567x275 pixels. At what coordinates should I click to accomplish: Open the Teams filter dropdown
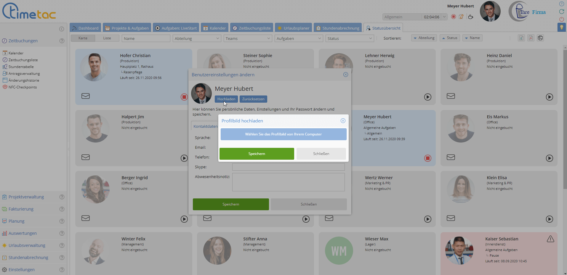coord(248,38)
